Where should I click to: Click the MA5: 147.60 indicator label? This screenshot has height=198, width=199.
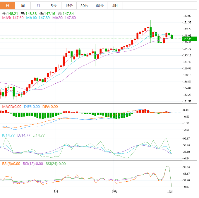coord(13,18)
